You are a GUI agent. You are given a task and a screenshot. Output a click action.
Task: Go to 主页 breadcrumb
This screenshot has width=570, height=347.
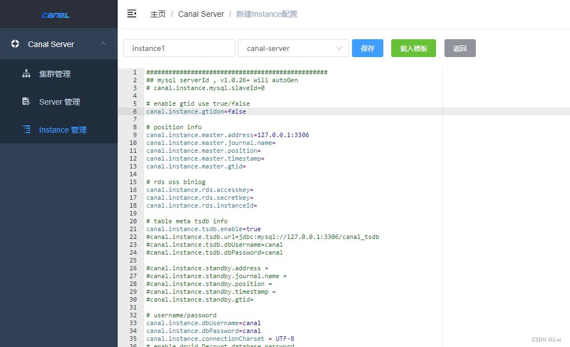pyautogui.click(x=158, y=14)
